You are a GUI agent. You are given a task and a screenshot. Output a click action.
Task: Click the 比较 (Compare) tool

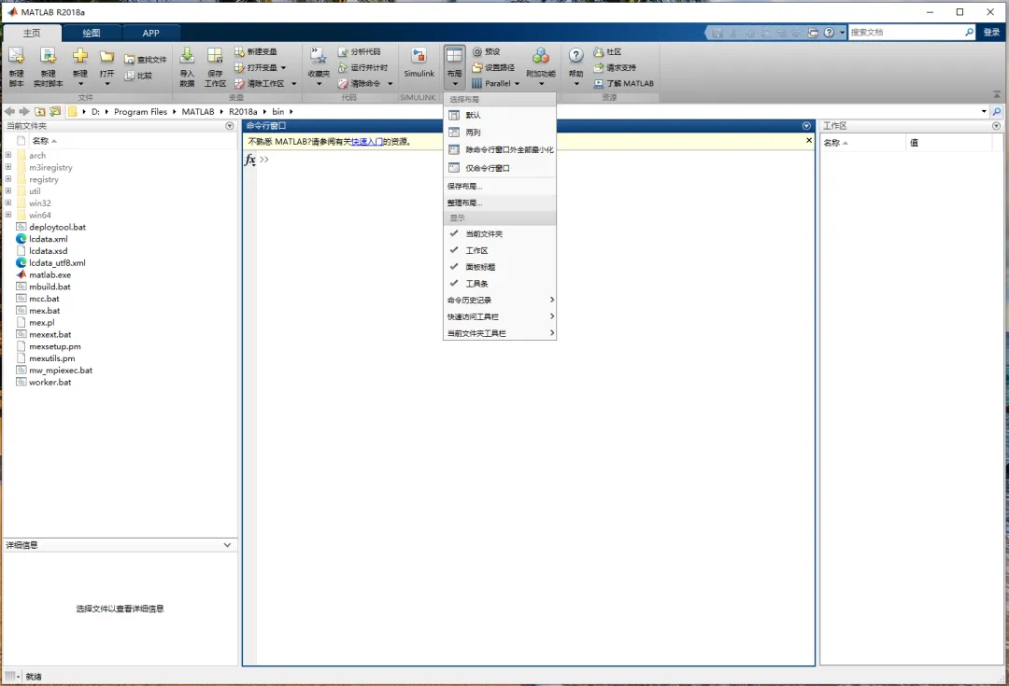click(138, 76)
